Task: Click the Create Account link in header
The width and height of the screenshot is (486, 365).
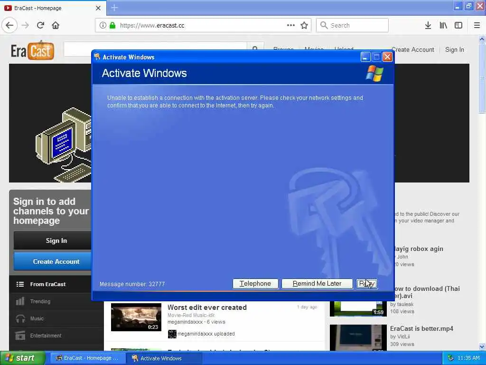Action: coord(413,49)
